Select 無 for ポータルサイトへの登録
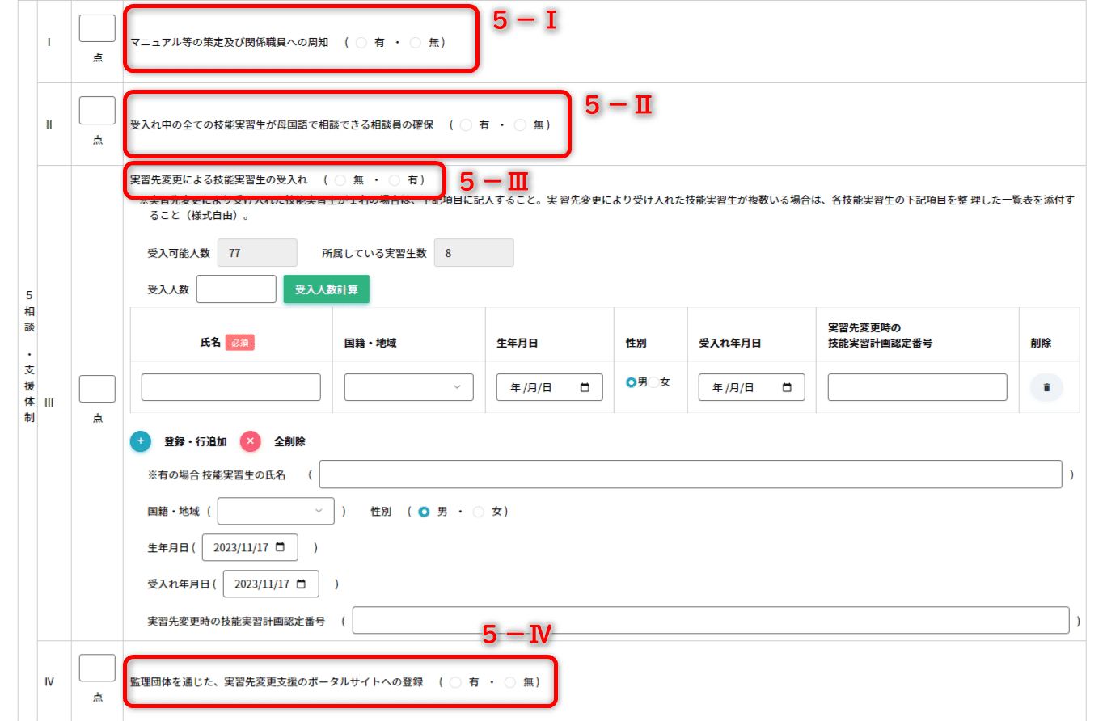 coord(510,682)
